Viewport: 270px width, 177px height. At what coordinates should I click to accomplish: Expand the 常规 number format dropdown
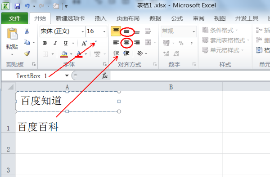[x=193, y=31]
